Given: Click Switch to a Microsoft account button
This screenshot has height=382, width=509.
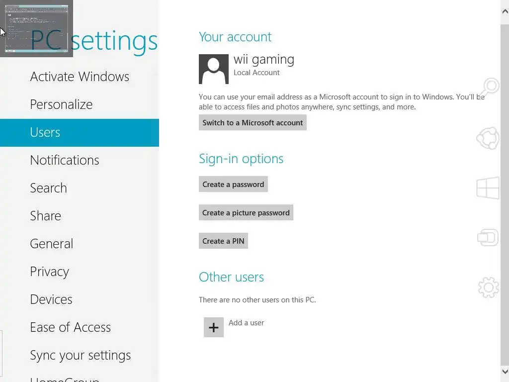Looking at the screenshot, I should pos(253,122).
